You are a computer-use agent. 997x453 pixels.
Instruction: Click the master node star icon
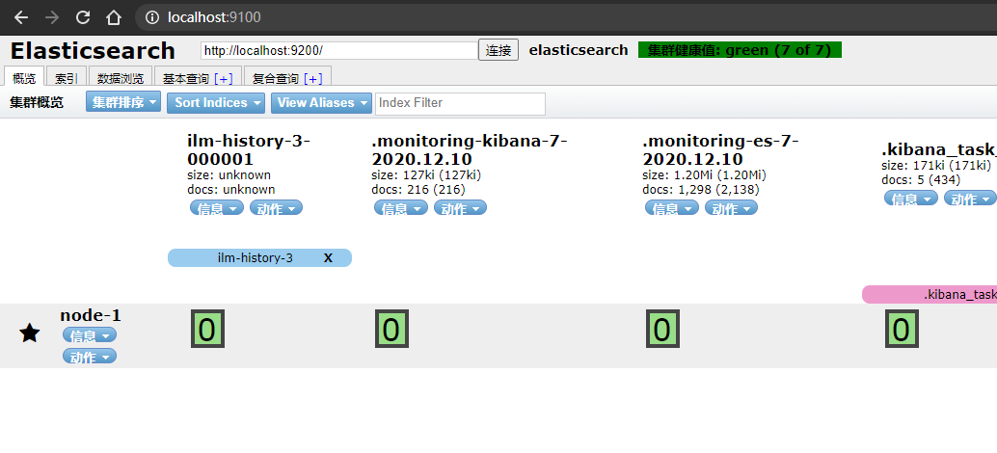point(30,333)
